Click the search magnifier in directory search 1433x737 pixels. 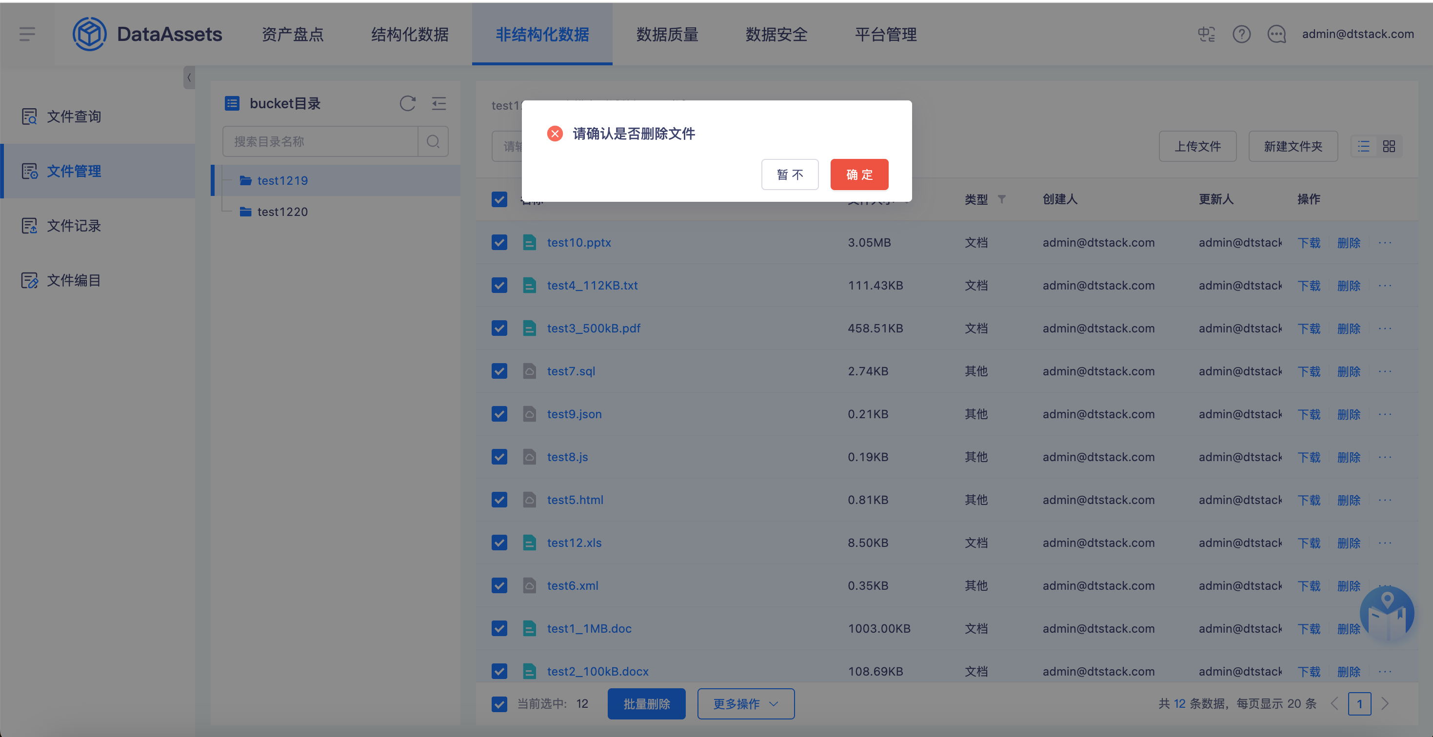(x=433, y=142)
